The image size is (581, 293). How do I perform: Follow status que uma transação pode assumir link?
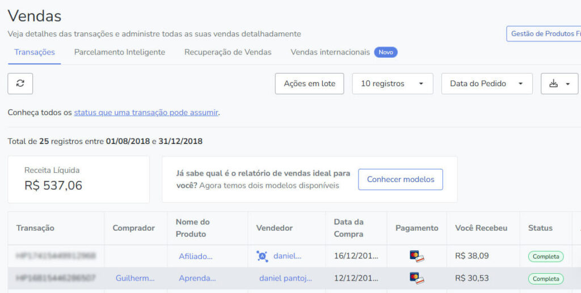point(146,112)
